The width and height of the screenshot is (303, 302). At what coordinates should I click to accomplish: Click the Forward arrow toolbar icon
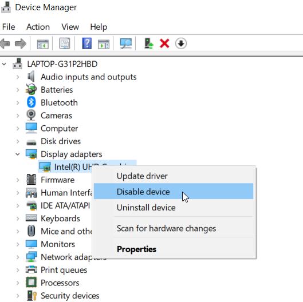(x=21, y=43)
